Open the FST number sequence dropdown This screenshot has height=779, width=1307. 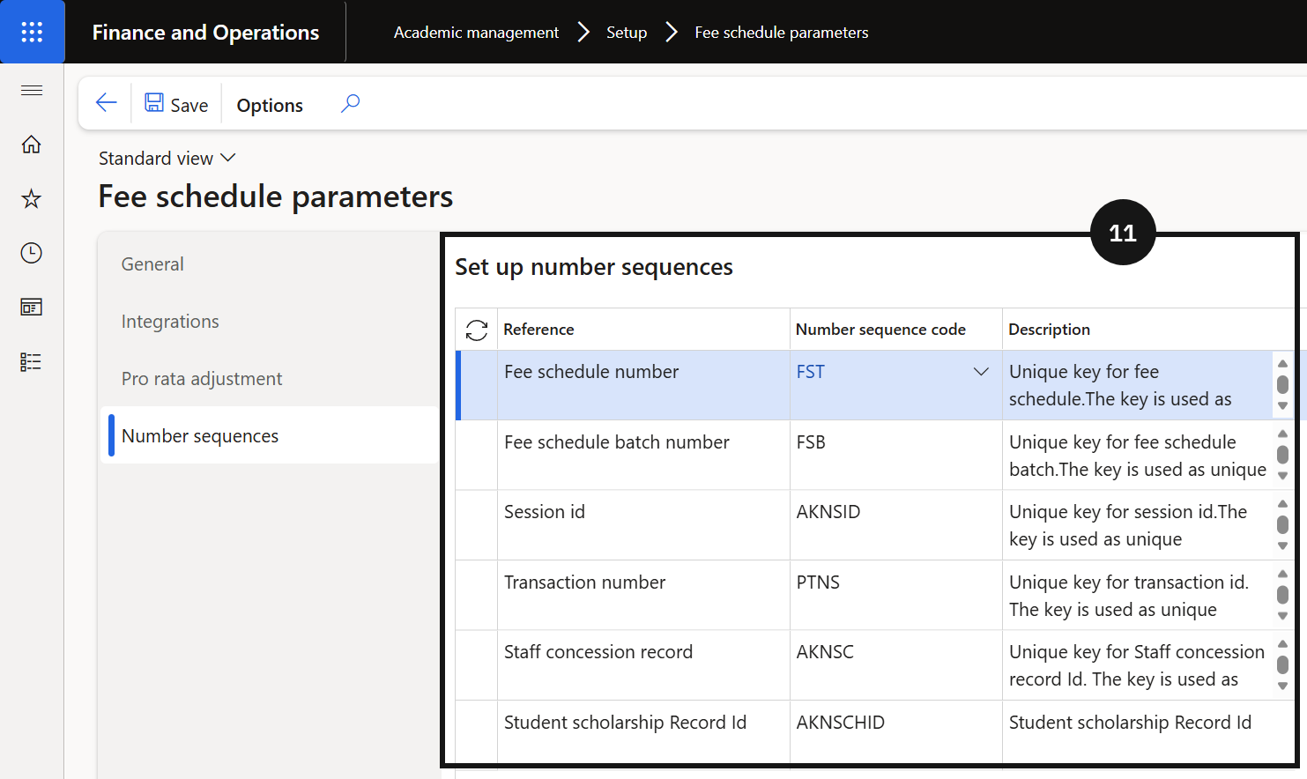(981, 372)
